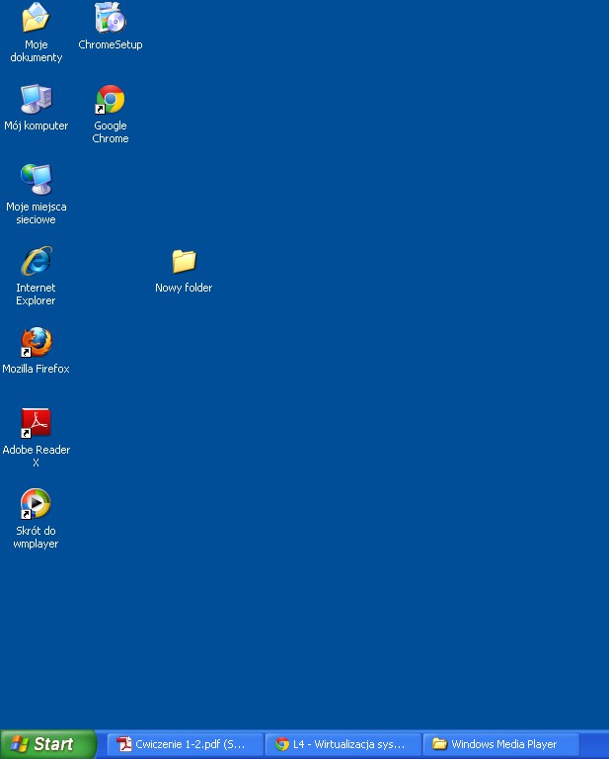Select the Skrót do wmplayer icon
This screenshot has height=759, width=609.
(x=37, y=504)
